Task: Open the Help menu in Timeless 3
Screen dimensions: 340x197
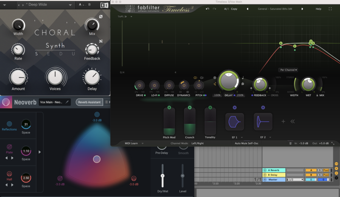Action: click(x=318, y=9)
